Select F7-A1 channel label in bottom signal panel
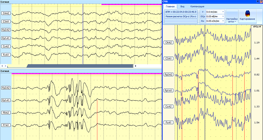The image size is (263, 140). (x=6, y=125)
